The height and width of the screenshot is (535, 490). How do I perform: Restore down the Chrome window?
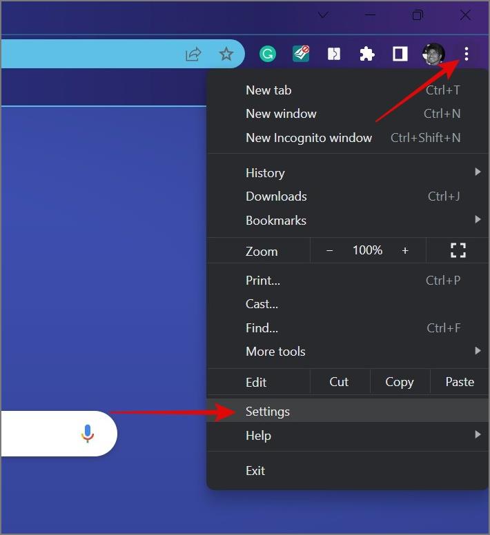pos(418,15)
